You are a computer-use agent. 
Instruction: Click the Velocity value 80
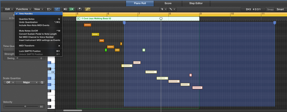point(41,106)
